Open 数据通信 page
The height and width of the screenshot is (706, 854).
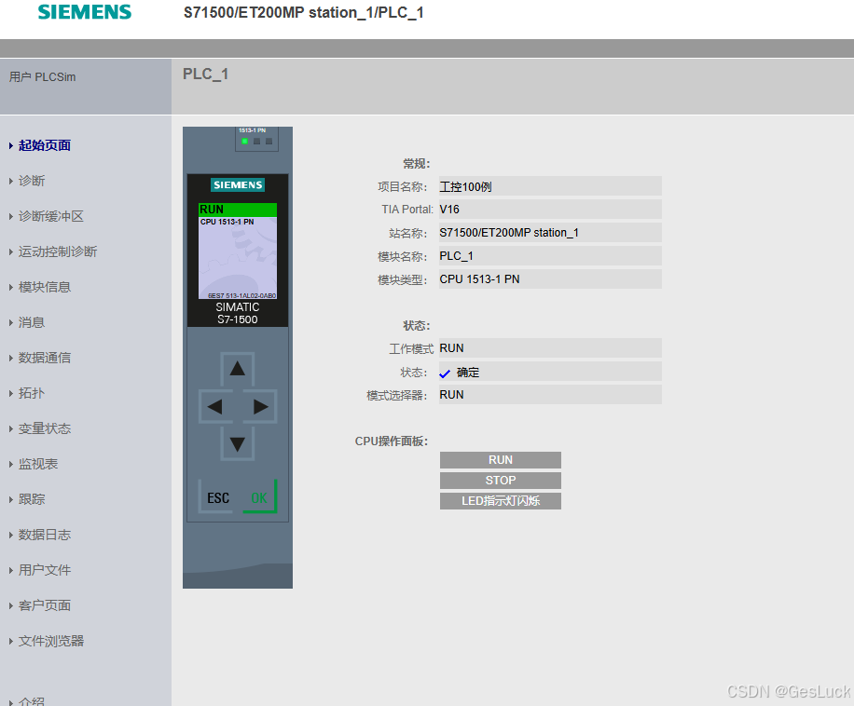coord(45,358)
